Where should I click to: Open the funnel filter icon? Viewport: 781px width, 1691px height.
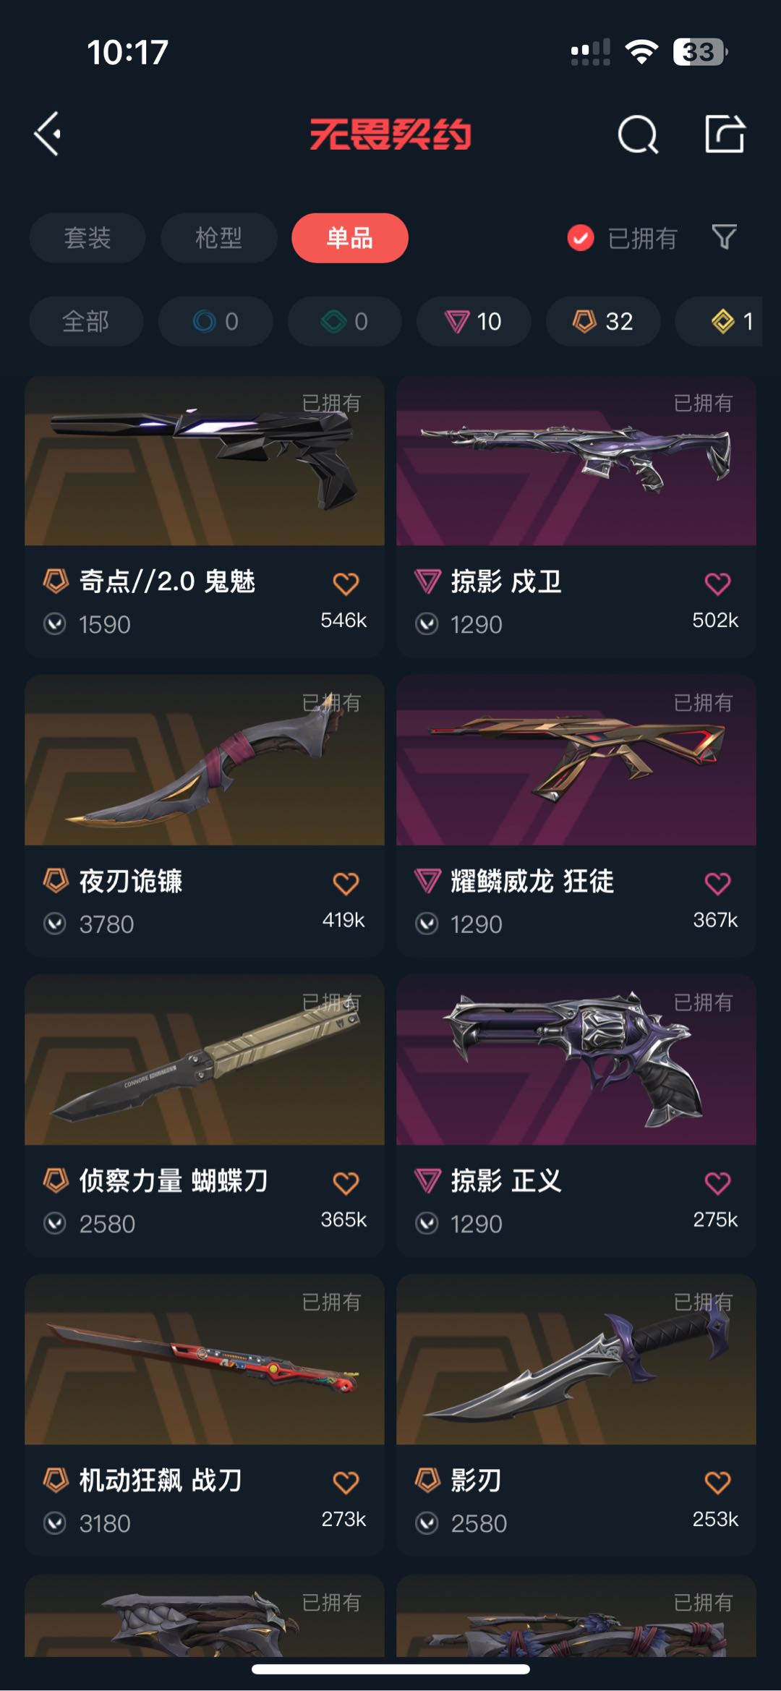[x=724, y=237]
